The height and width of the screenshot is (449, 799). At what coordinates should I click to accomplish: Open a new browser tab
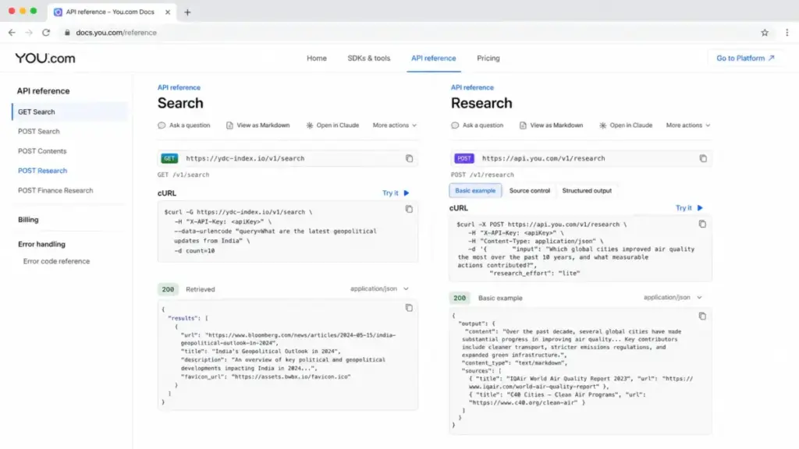(187, 12)
